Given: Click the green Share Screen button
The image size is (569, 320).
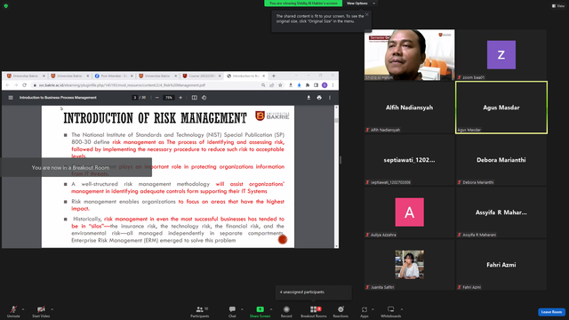Looking at the screenshot, I should pyautogui.click(x=260, y=311).
